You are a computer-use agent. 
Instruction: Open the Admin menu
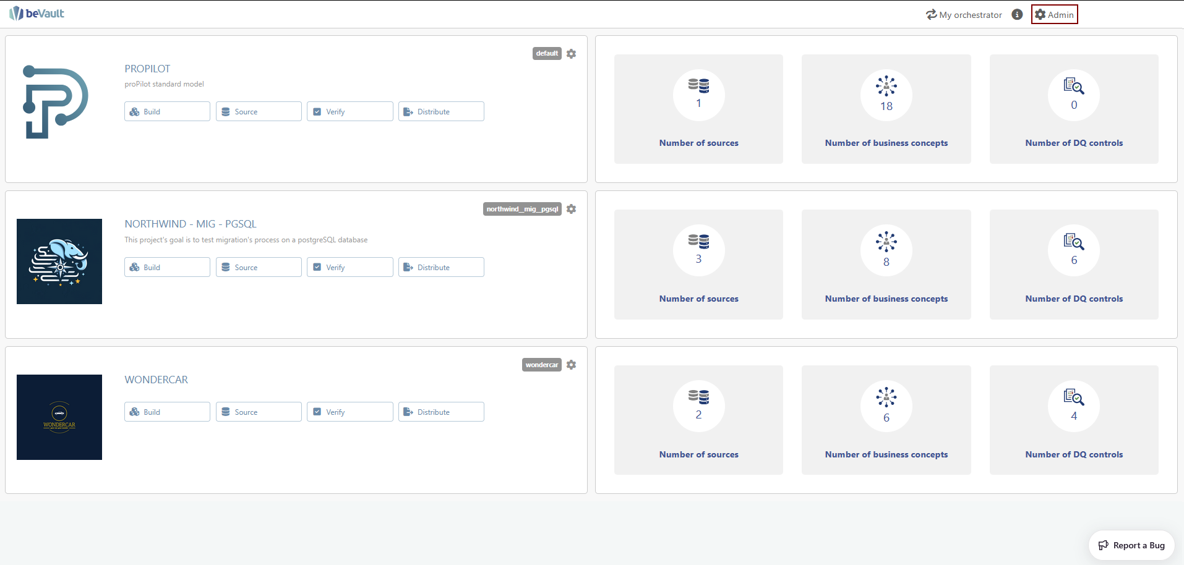[x=1054, y=14]
